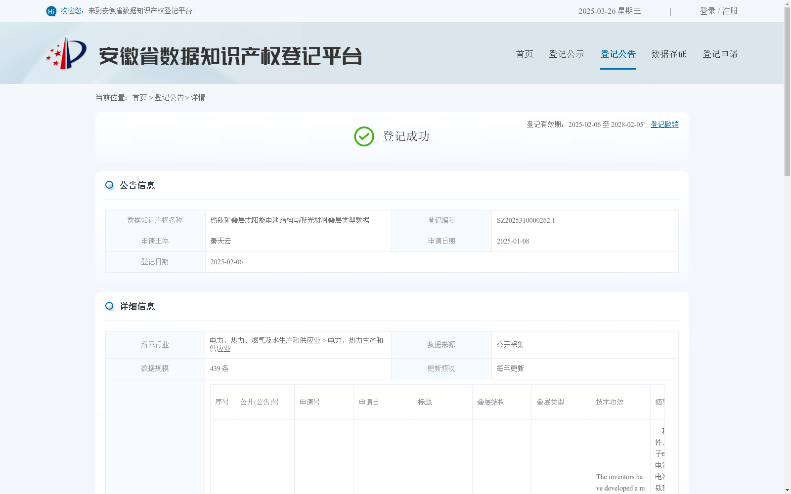The height and width of the screenshot is (494, 791).
Task: Go to 首页 in the breadcrumb
Action: (x=139, y=98)
